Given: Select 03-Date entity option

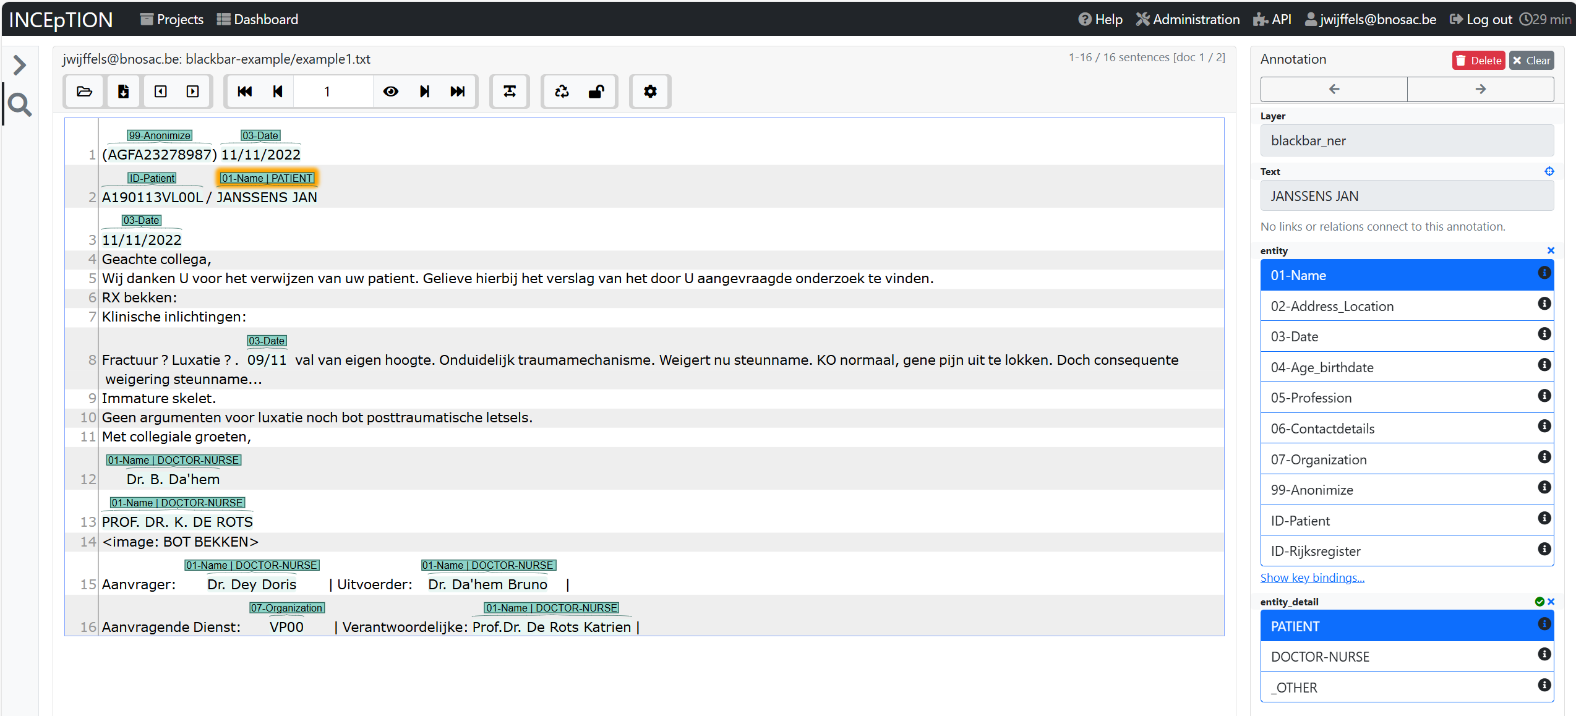Looking at the screenshot, I should pyautogui.click(x=1407, y=336).
